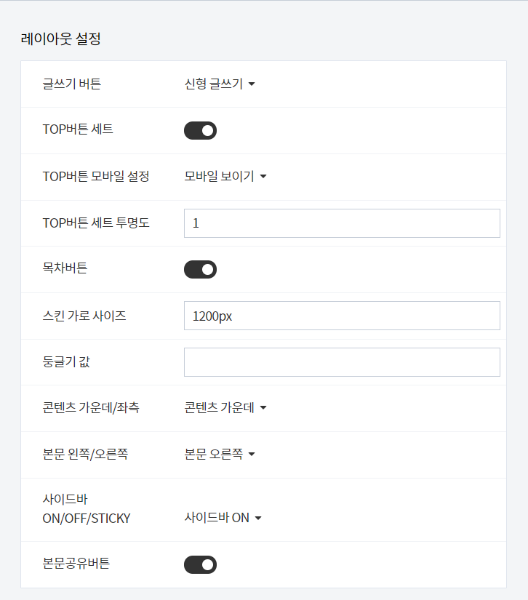528x600 pixels.
Task: Click the 콘텐츠 가운데/좌측 label
Action: click(x=91, y=407)
